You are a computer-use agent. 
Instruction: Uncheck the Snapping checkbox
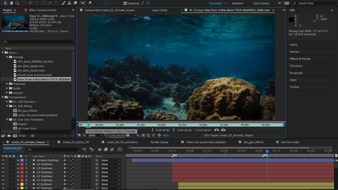[x=125, y=3]
